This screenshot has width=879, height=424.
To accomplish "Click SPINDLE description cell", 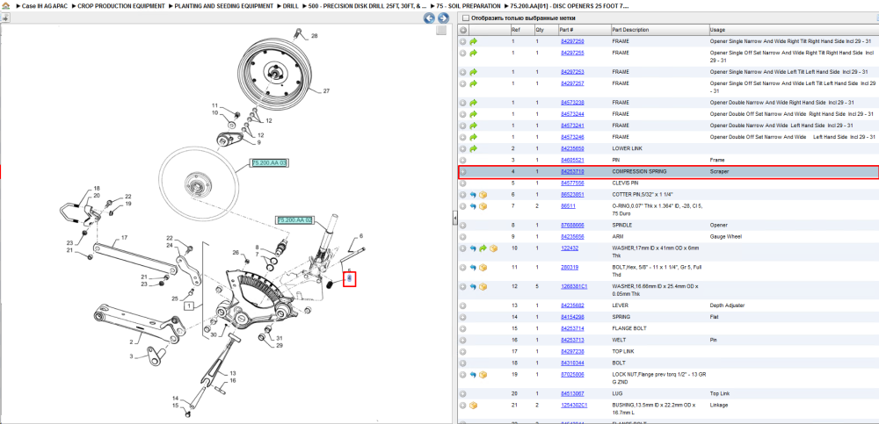I will [622, 225].
